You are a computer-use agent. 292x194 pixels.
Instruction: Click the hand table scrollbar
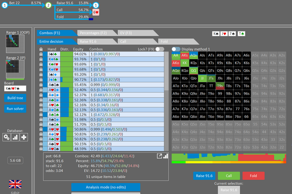[x=166, y=71]
